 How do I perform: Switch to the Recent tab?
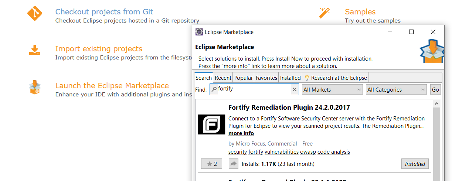point(223,78)
